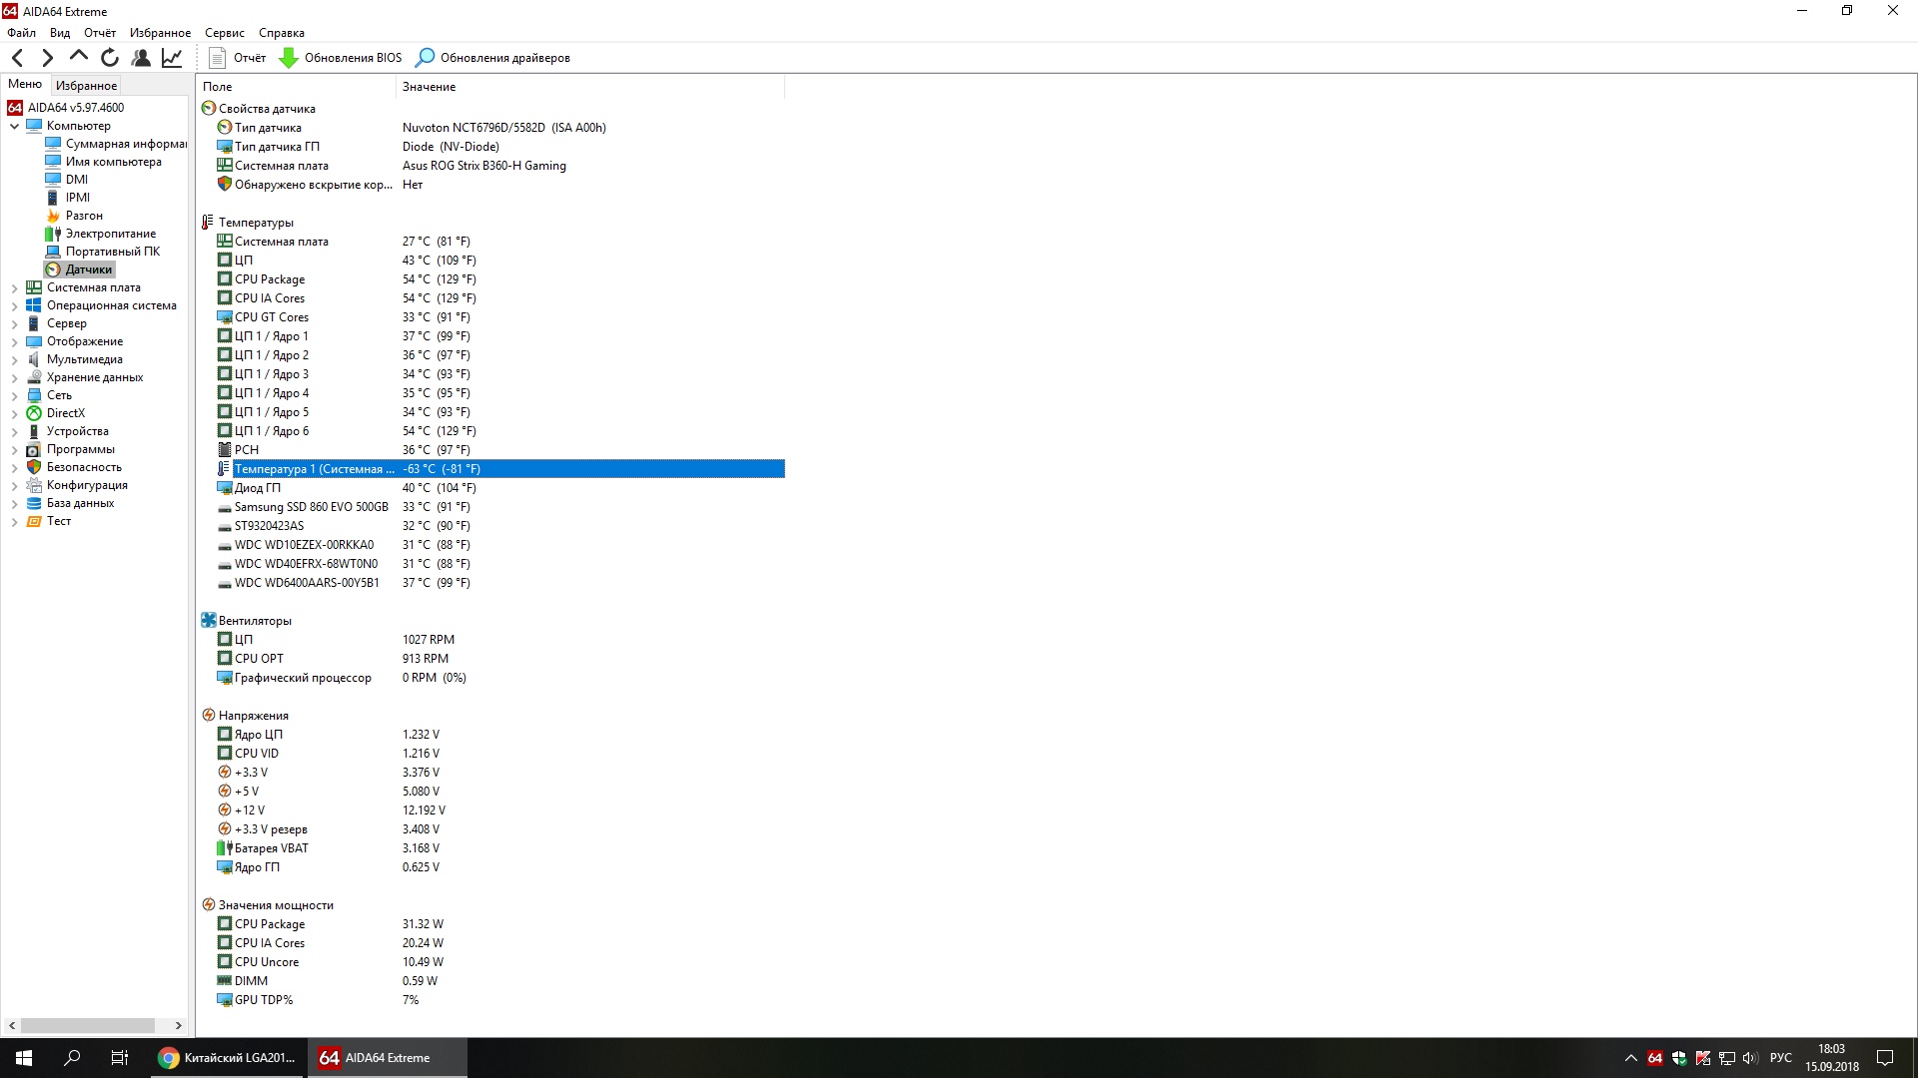Expand the Хранение данных tree node

tap(14, 378)
